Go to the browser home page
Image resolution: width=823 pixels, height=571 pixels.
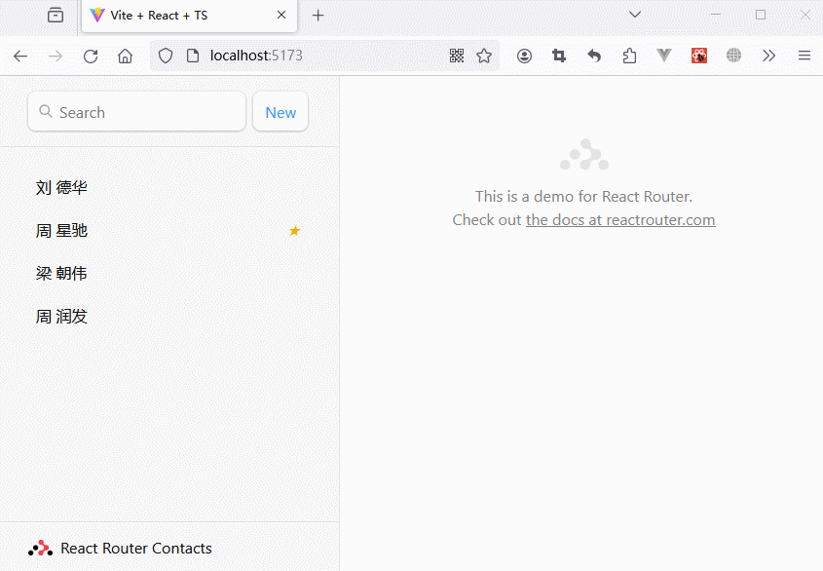tap(125, 57)
